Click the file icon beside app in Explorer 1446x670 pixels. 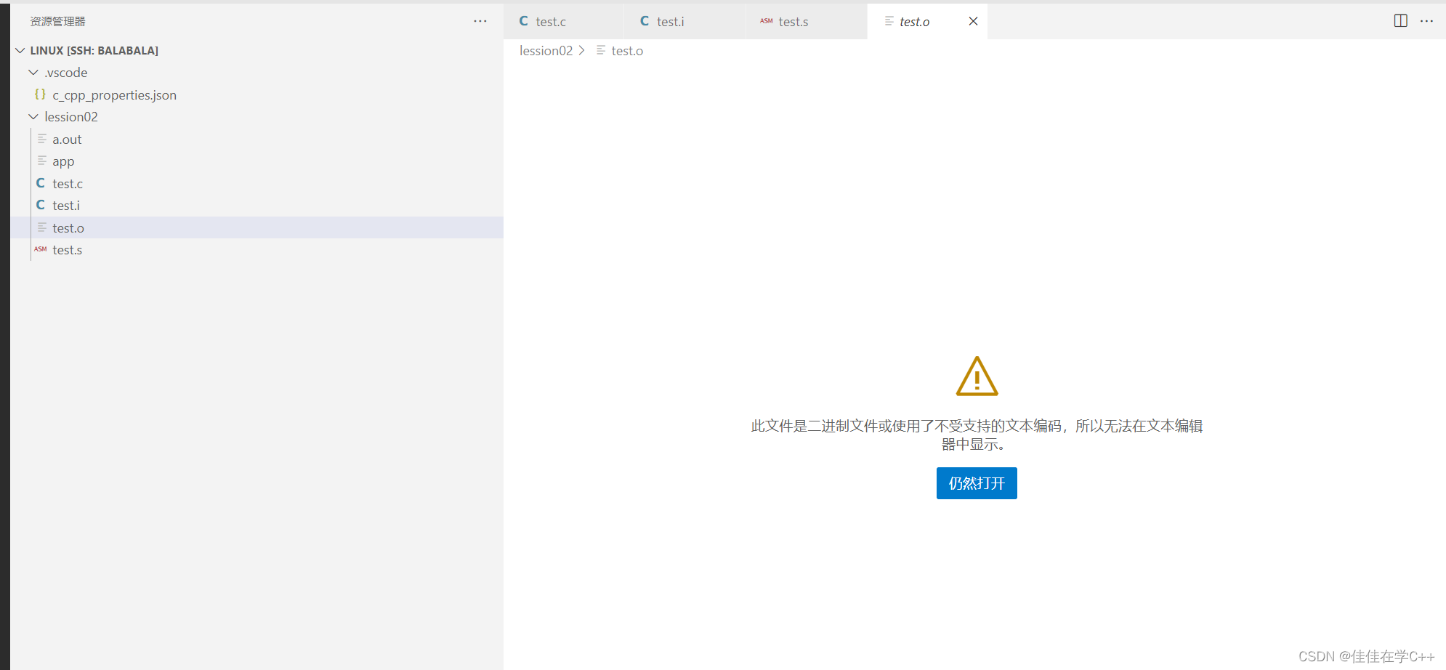pos(42,161)
